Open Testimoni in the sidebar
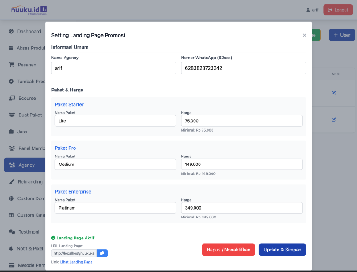 29,232
